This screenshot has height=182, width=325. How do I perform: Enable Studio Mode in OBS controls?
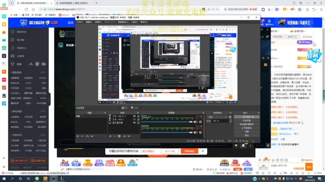click(x=247, y=128)
